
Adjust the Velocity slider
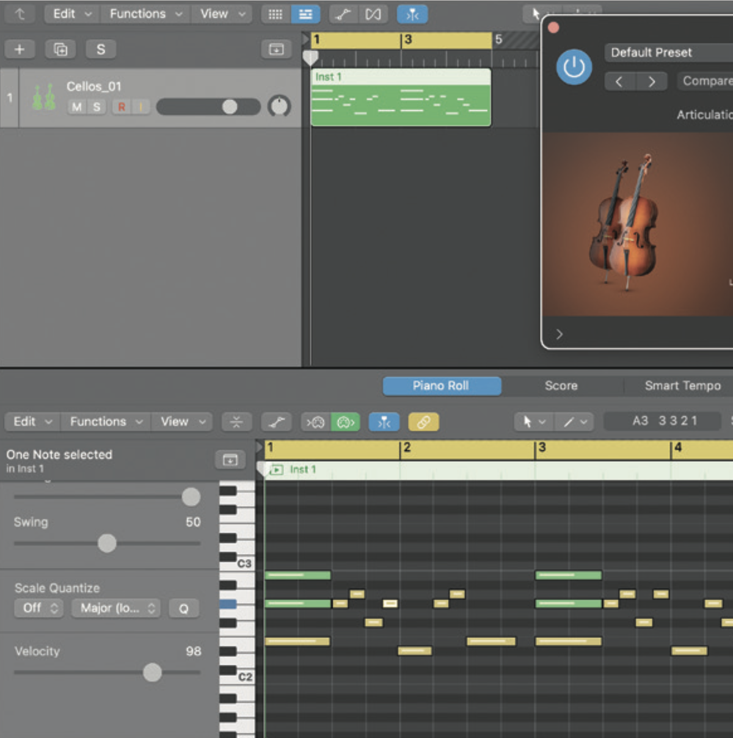[x=153, y=672]
